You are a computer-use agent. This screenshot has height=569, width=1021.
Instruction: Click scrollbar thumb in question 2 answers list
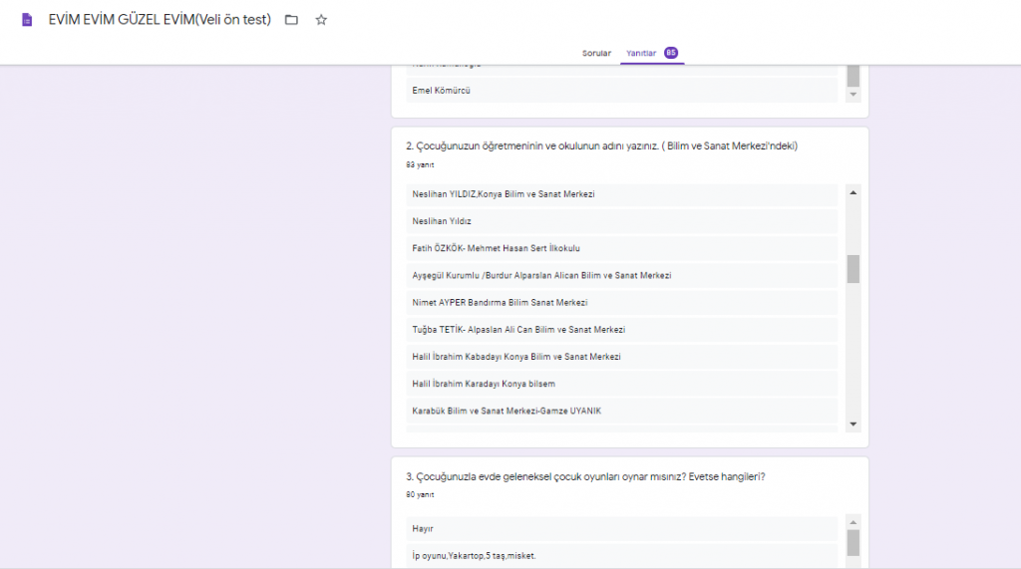(x=853, y=269)
